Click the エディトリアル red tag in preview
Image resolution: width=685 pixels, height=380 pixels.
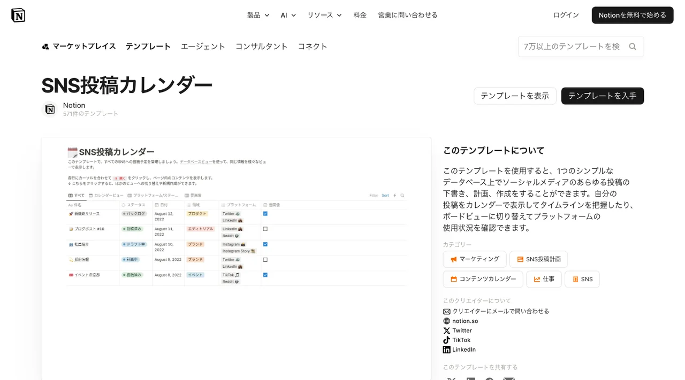pyautogui.click(x=201, y=229)
